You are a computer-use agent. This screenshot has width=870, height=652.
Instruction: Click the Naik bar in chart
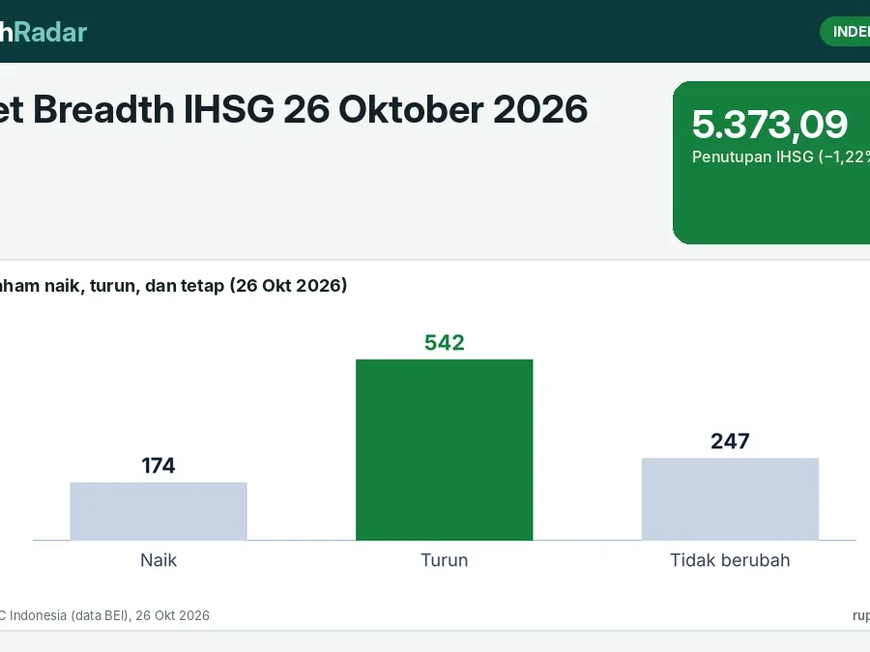click(x=159, y=511)
